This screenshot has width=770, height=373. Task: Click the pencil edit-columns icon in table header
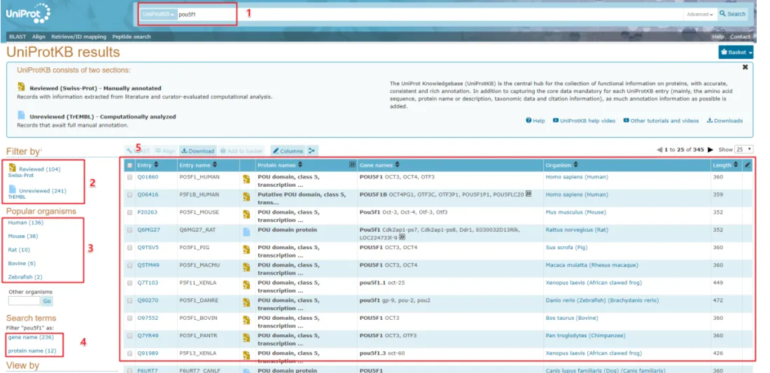pos(748,164)
